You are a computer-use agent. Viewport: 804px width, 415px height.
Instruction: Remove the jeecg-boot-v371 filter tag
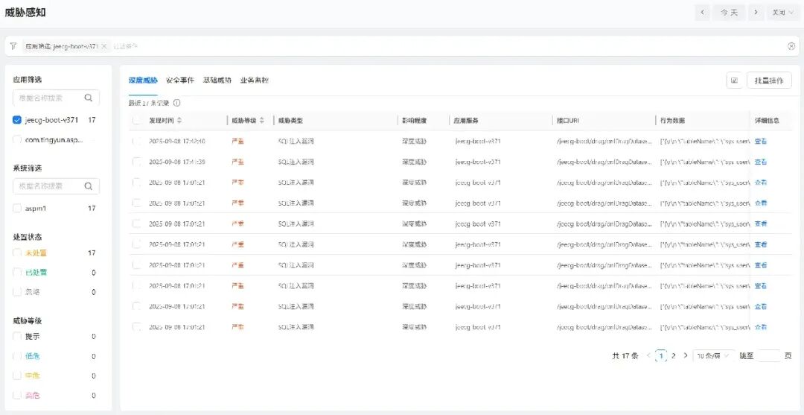(x=104, y=46)
